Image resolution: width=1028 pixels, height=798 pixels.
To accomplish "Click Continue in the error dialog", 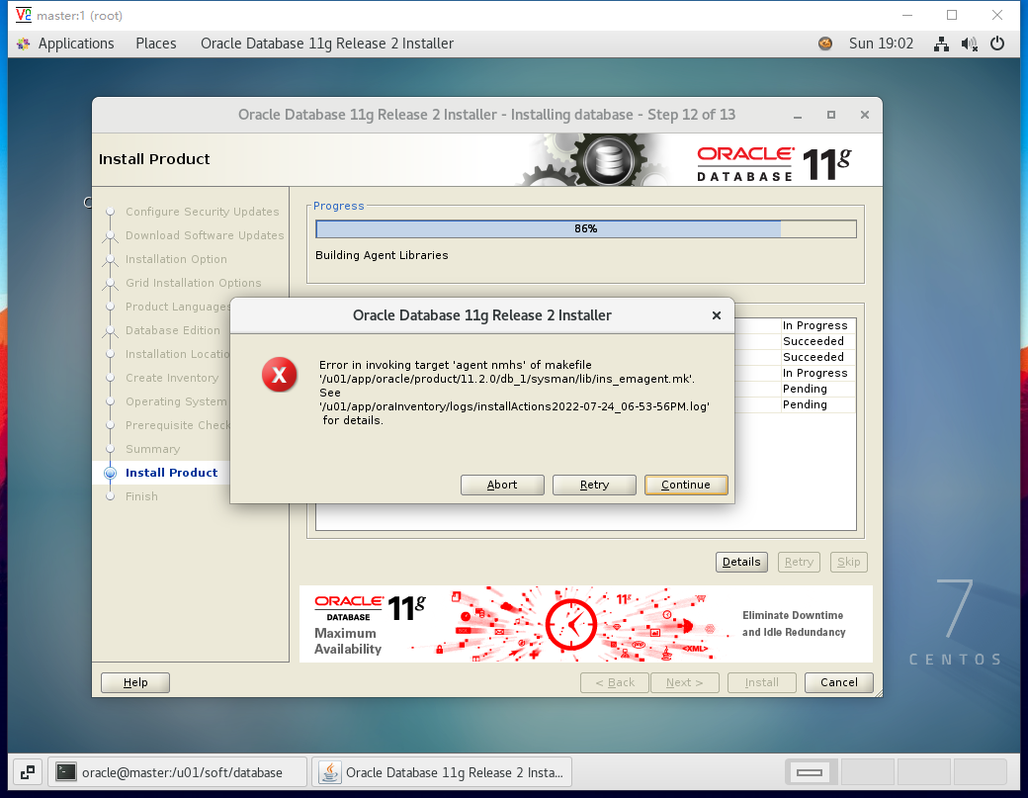I will pos(686,485).
